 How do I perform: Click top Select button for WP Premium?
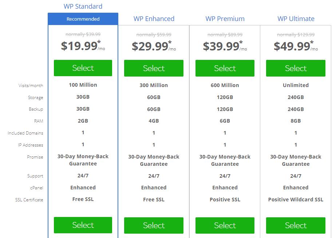225,68
